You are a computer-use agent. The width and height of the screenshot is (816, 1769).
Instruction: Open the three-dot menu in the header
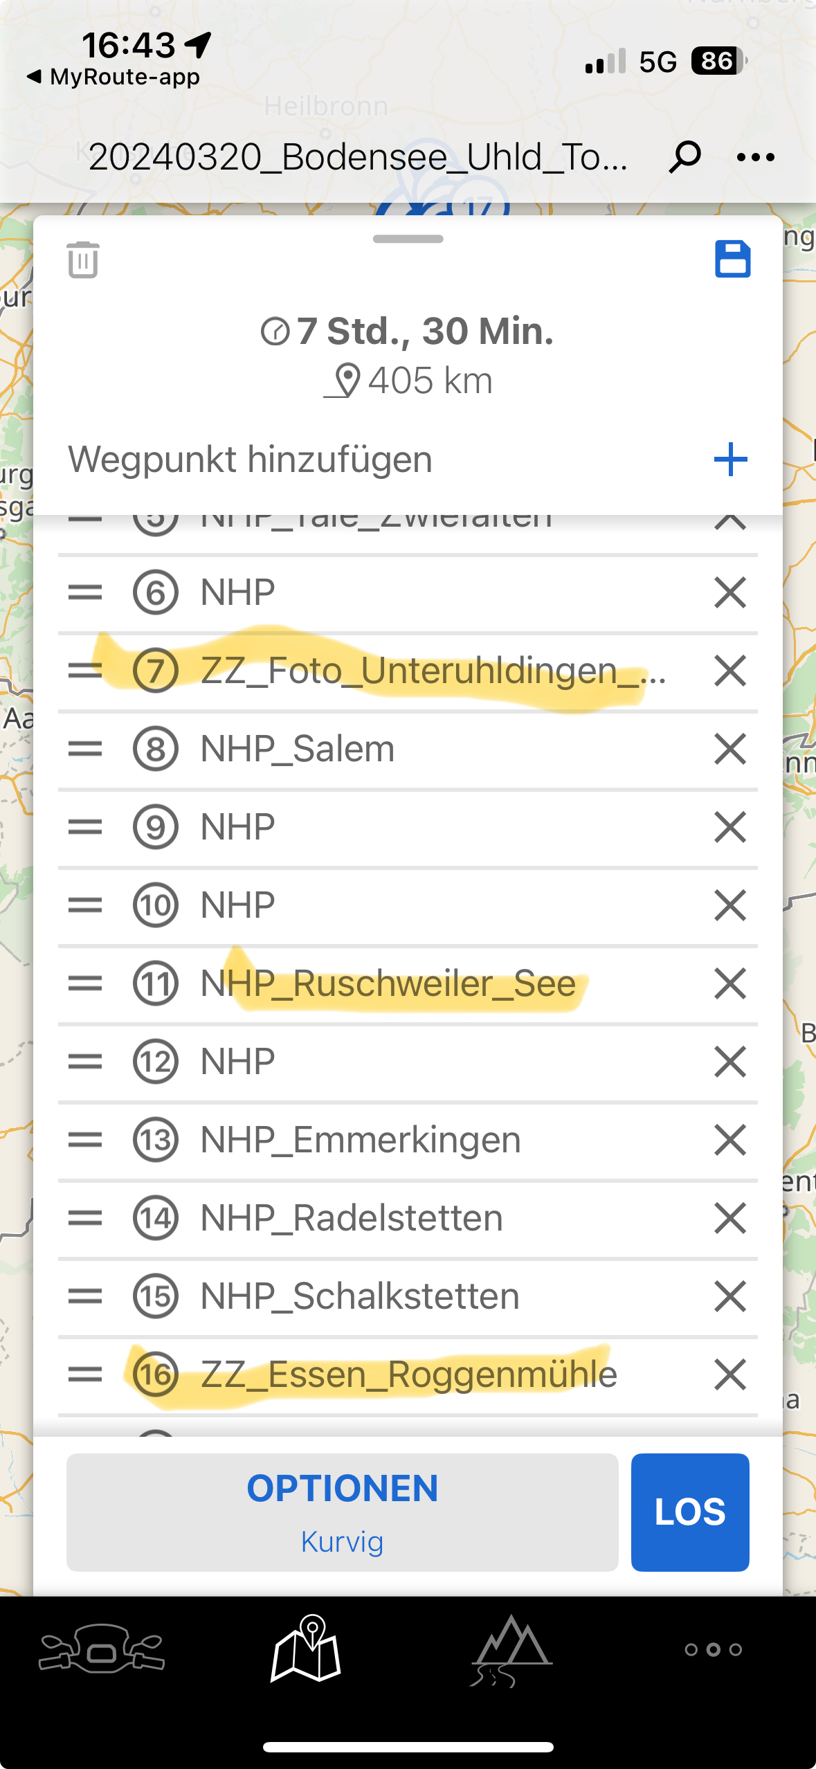[756, 158]
